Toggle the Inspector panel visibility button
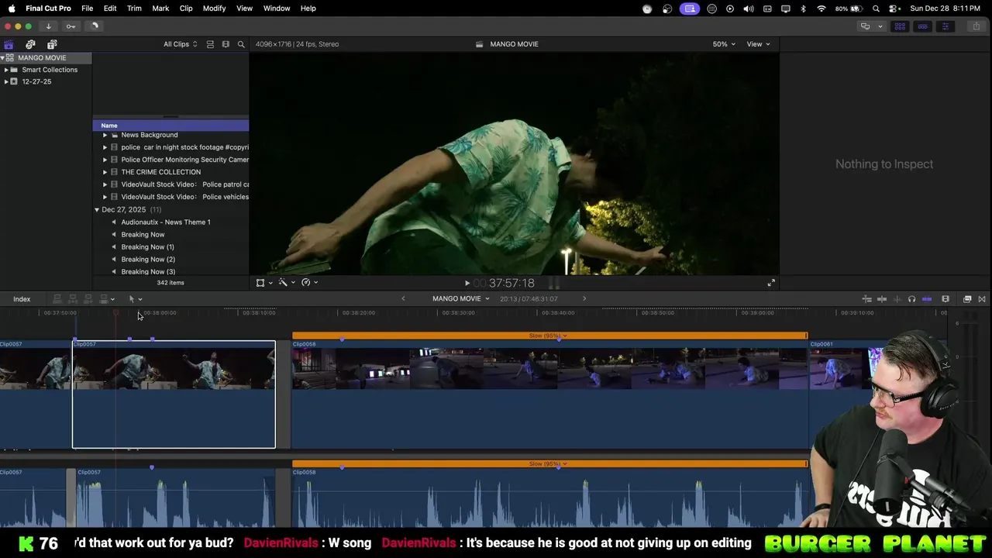This screenshot has width=992, height=558. (945, 26)
